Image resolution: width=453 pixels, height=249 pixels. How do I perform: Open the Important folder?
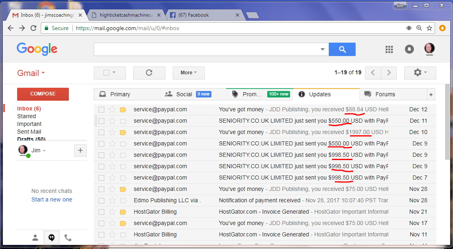pos(29,124)
